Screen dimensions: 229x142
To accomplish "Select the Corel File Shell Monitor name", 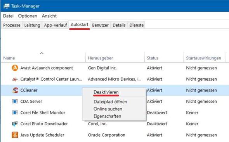I will [x=43, y=113].
